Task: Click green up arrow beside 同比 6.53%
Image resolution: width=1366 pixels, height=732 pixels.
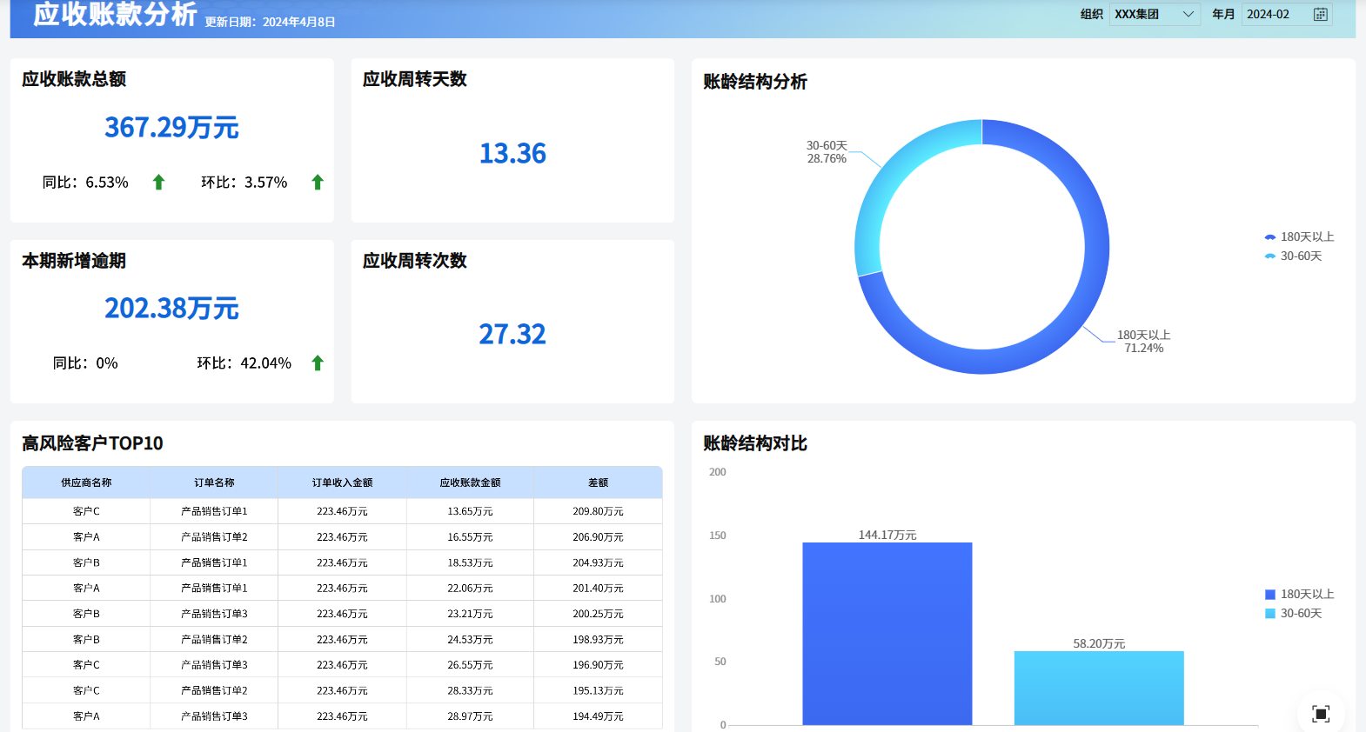Action: coord(158,182)
